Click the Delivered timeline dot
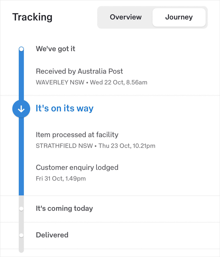Image resolution: width=220 pixels, height=257 pixels. pos(21,235)
